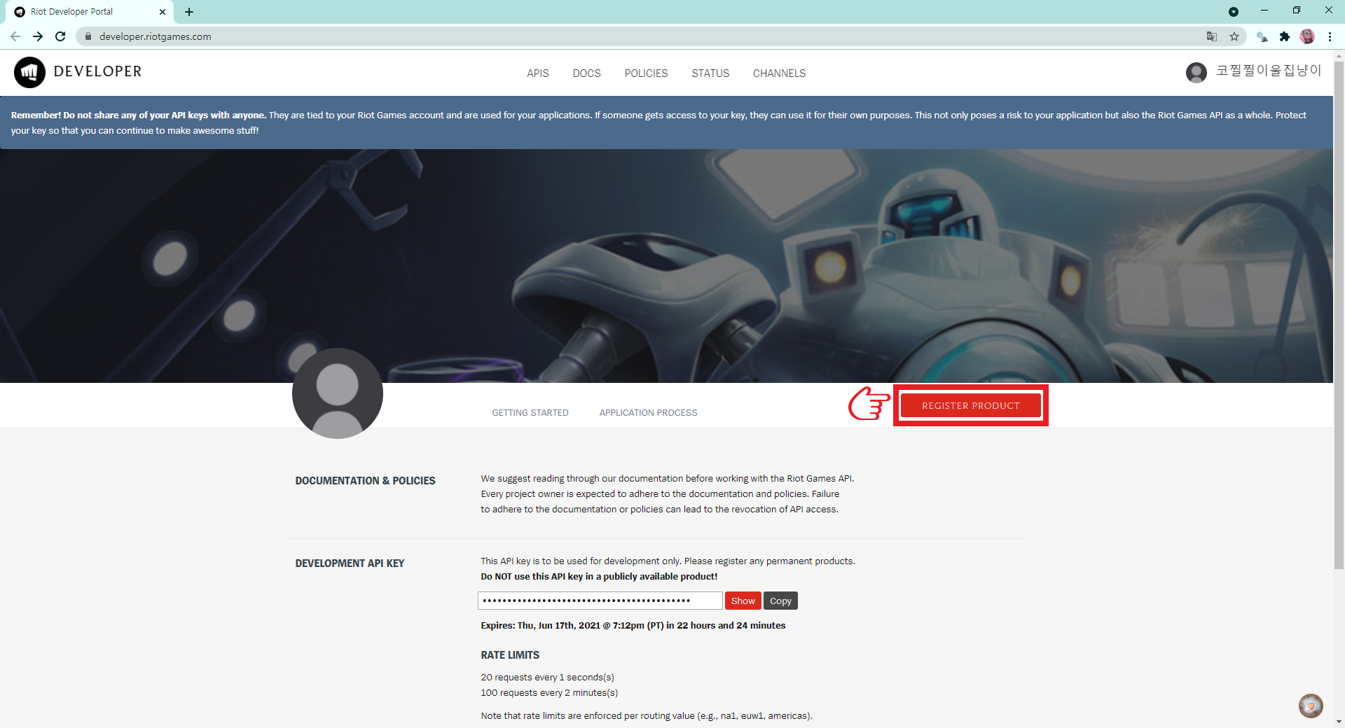Open the DOCS menu item
This screenshot has width=1345, height=728.
587,73
